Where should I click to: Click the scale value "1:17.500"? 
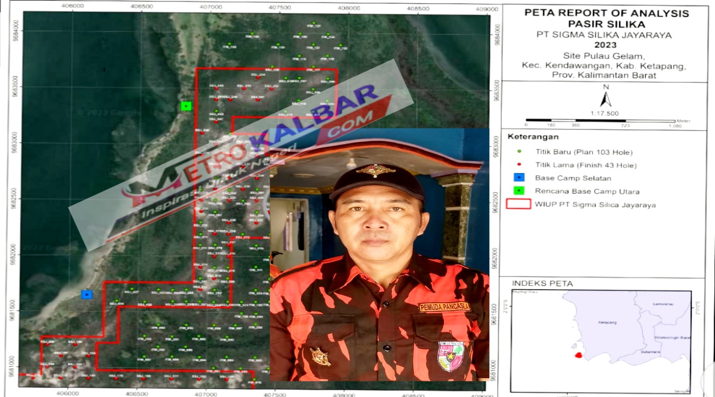[605, 113]
